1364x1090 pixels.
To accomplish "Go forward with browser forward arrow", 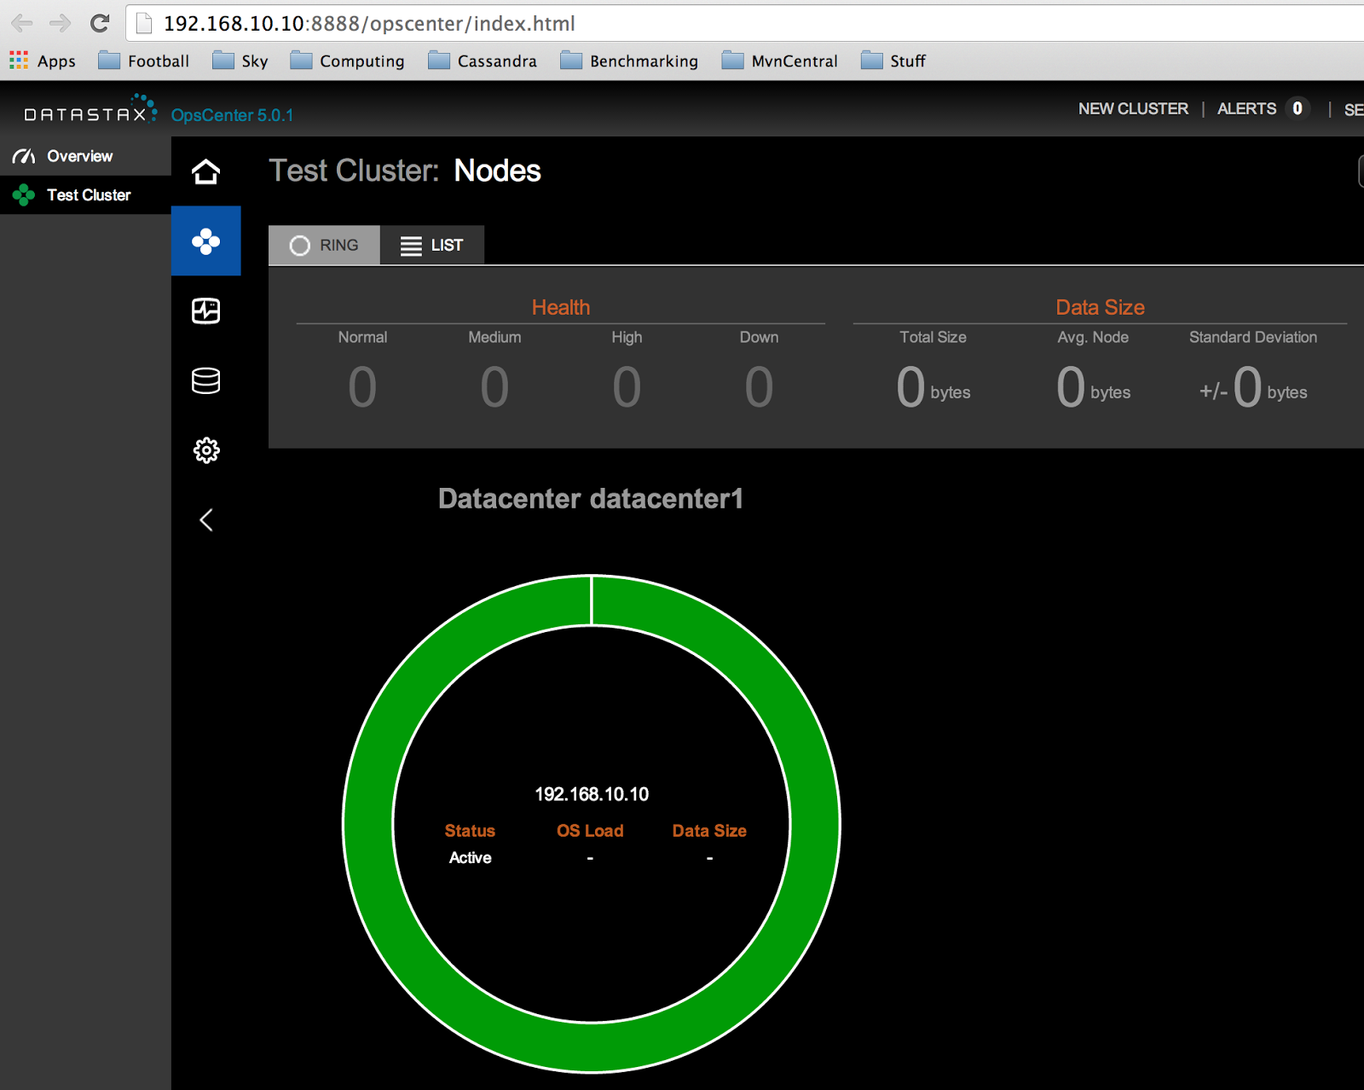I will (60, 23).
